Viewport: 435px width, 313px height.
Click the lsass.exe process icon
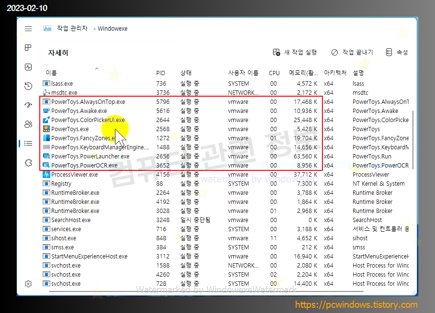pos(46,83)
